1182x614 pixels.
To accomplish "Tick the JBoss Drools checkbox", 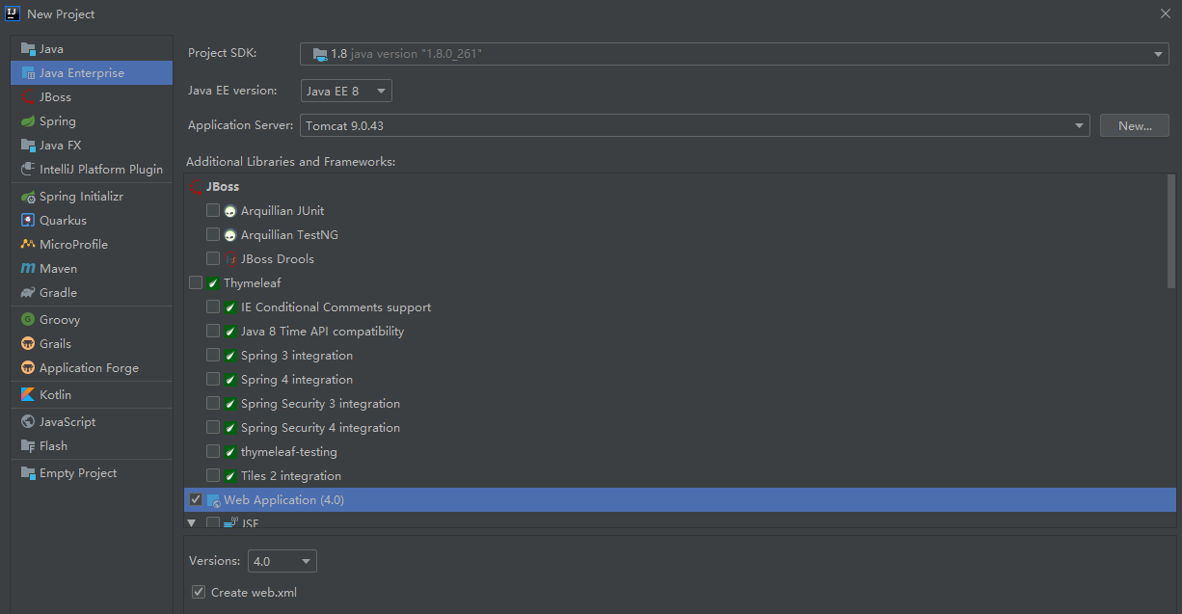I will click(213, 258).
